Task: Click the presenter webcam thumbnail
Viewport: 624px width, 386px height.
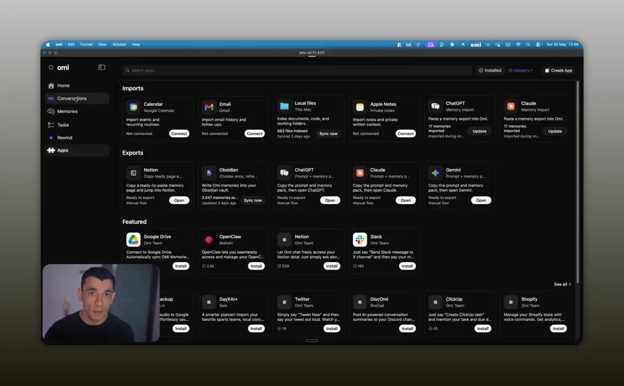Action: point(101,303)
